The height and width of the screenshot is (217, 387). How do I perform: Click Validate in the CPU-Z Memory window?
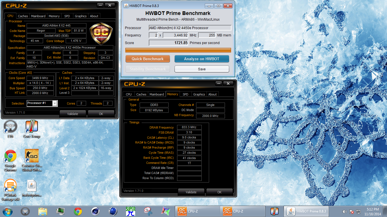(191, 192)
